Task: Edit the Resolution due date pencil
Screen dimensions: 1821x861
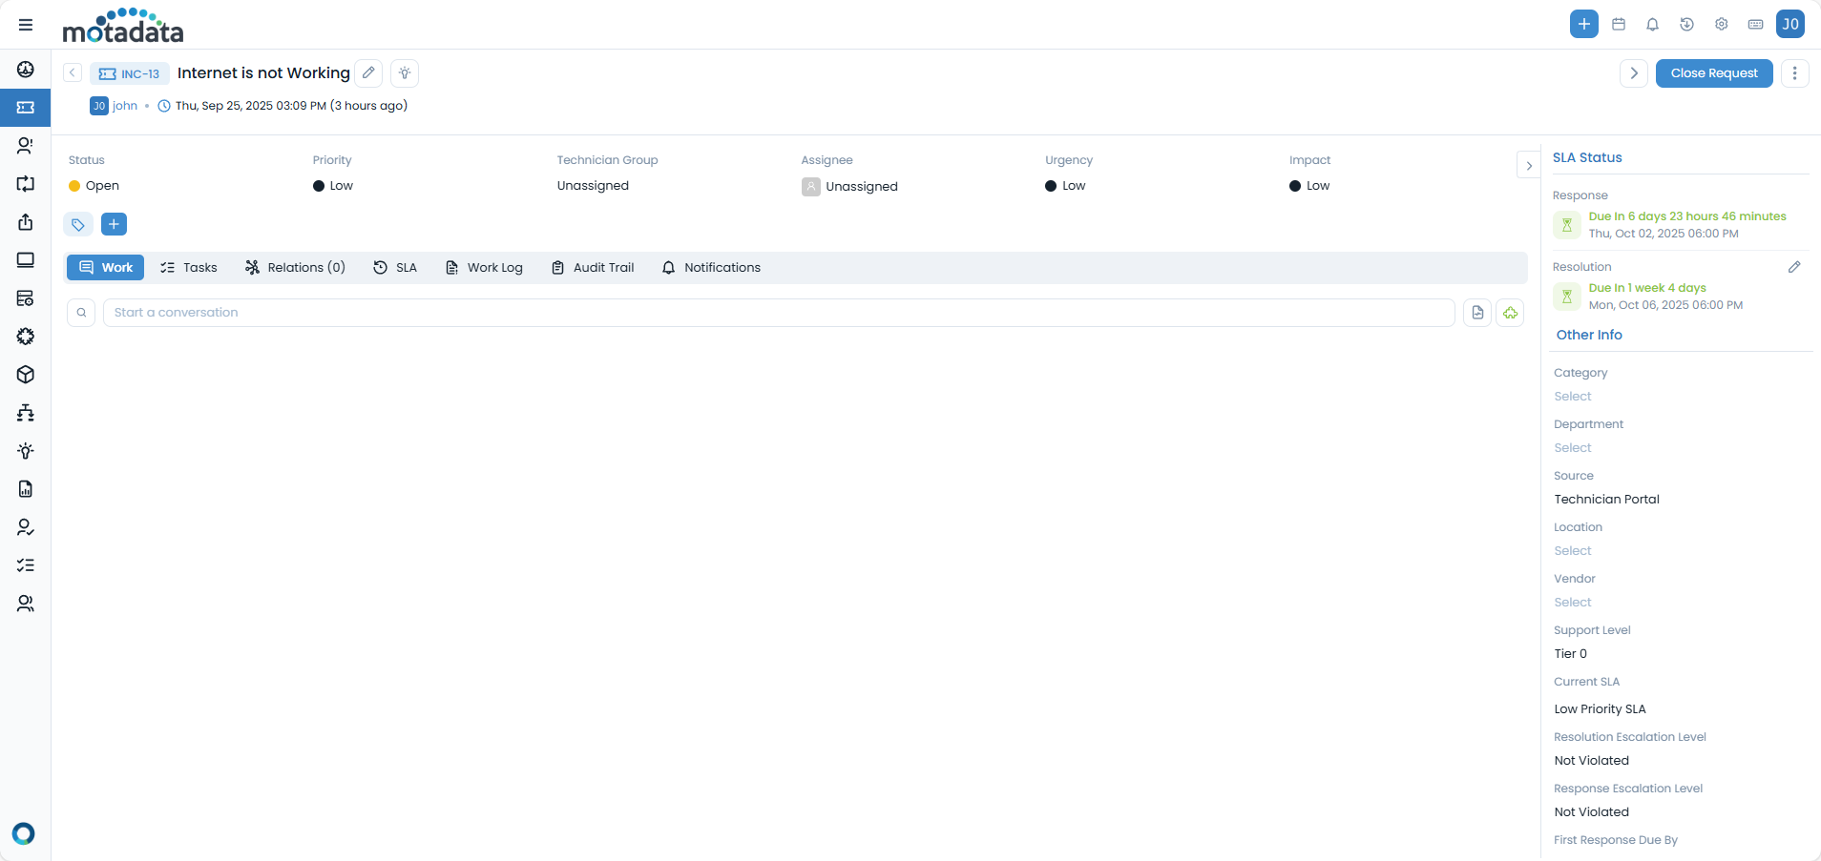Action: pyautogui.click(x=1794, y=267)
